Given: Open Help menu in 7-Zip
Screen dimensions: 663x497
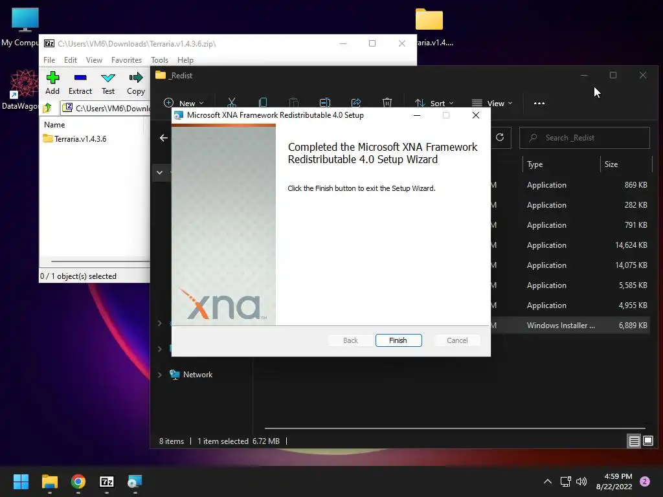Looking at the screenshot, I should pyautogui.click(x=185, y=60).
